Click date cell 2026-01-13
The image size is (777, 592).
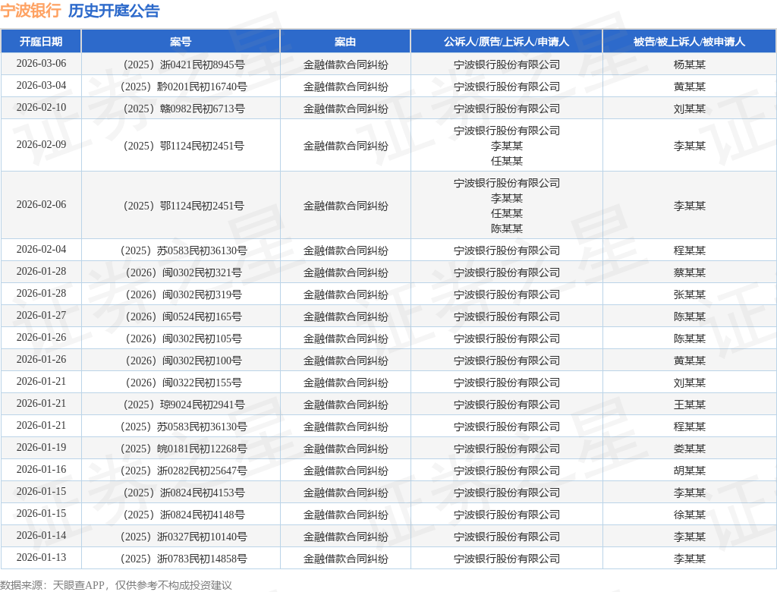pos(41,558)
